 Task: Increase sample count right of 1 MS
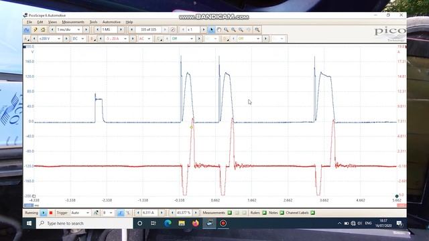point(121,29)
